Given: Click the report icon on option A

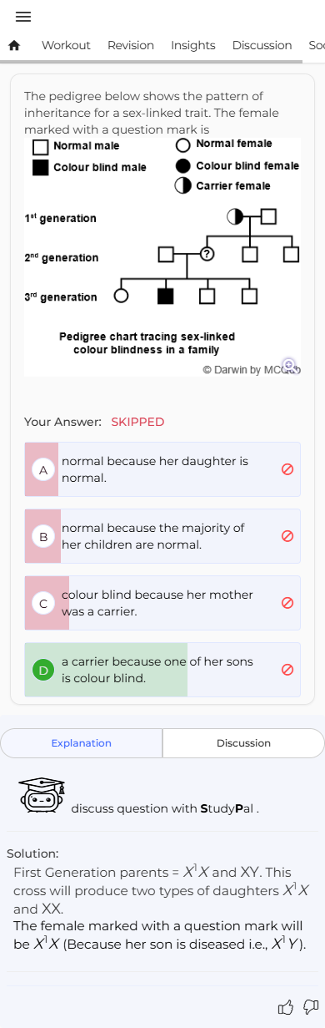Looking at the screenshot, I should coord(287,469).
